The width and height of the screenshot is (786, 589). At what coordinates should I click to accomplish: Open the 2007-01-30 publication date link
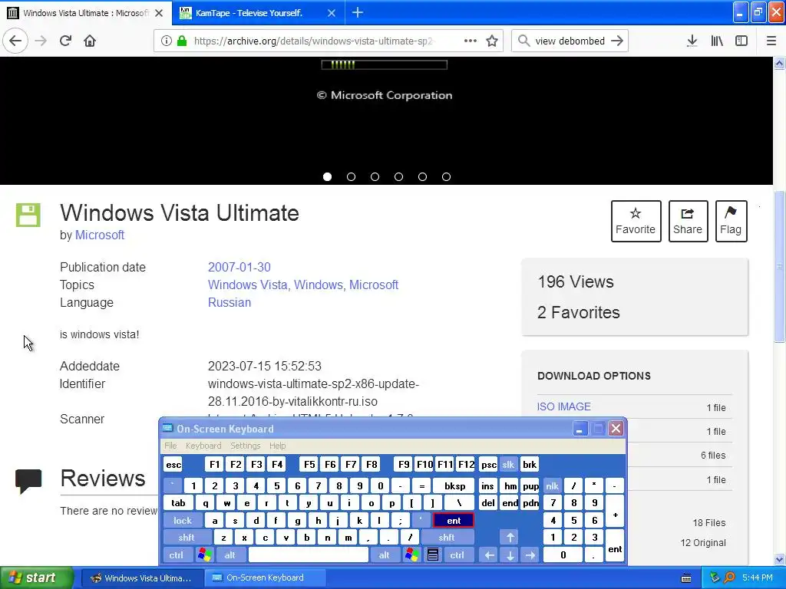pyautogui.click(x=239, y=267)
